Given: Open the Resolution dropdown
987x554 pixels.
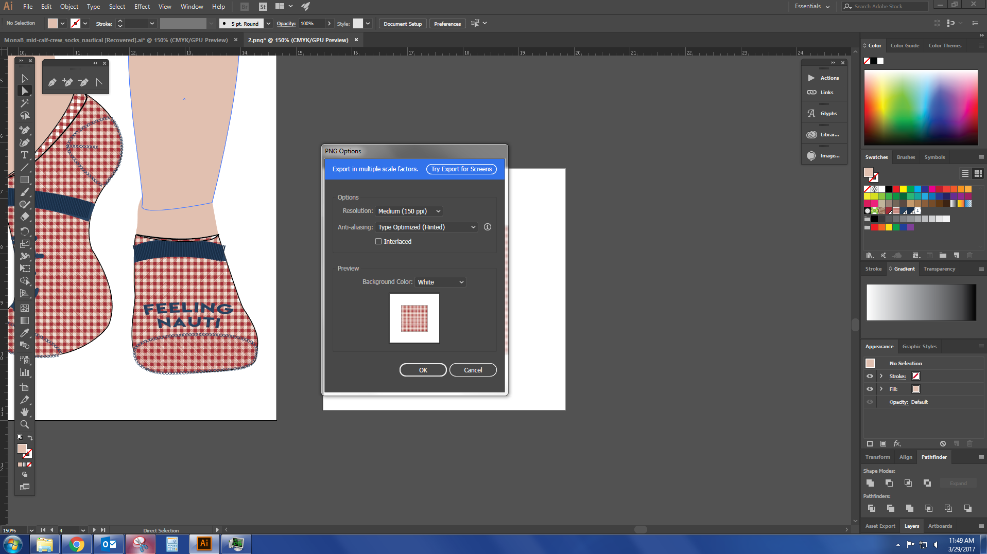Looking at the screenshot, I should (x=408, y=211).
